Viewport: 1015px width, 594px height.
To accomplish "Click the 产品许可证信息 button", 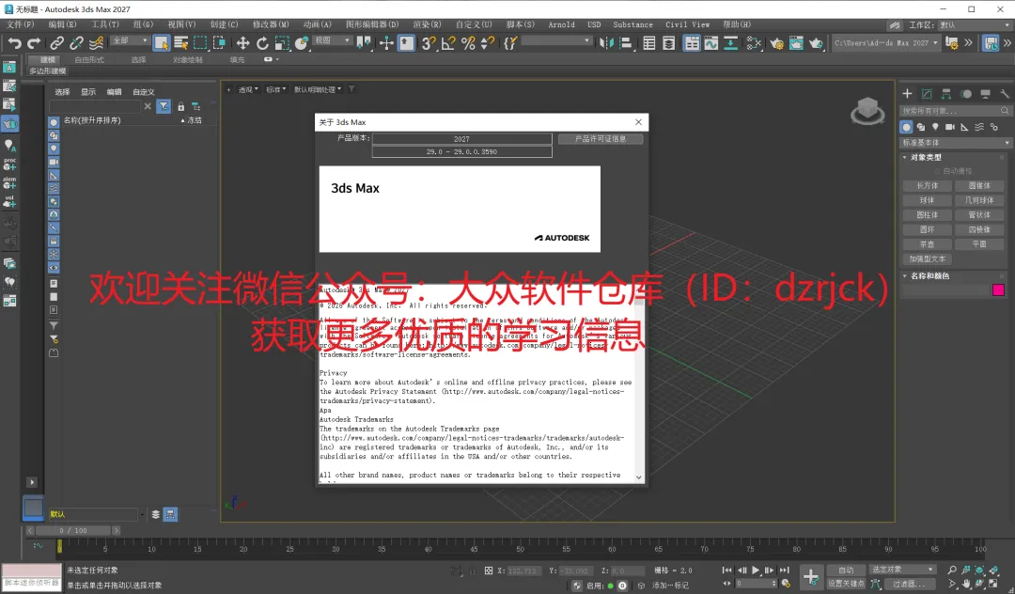I will 600,138.
